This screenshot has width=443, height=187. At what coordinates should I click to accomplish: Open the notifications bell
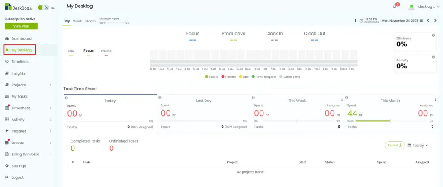pos(395,6)
